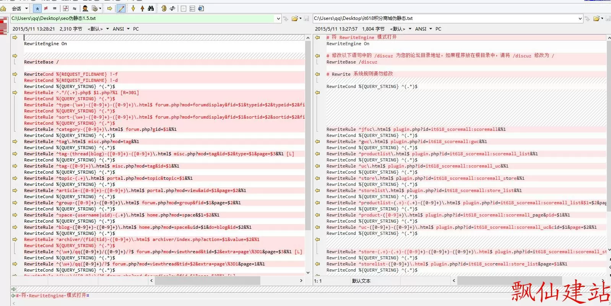611x306 pixels.
Task: Click the bottom detail pane '# 将 RewriteEngine 模式打开' line
Action: (x=52, y=295)
